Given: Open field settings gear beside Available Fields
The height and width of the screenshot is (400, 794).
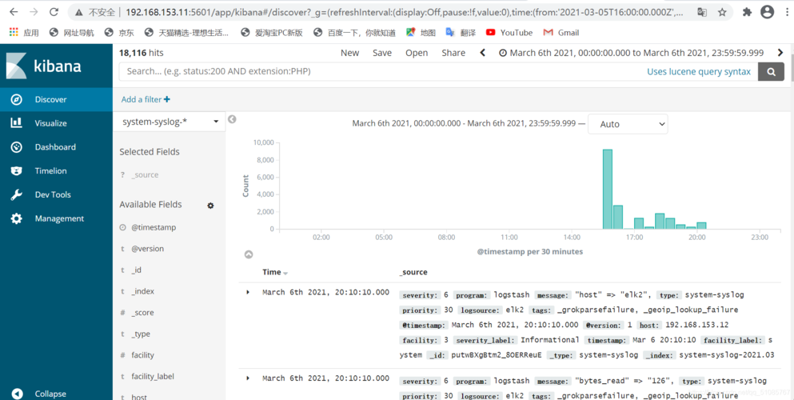Looking at the screenshot, I should click(x=210, y=206).
